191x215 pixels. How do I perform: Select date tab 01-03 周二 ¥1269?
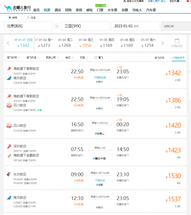click(x=65, y=43)
